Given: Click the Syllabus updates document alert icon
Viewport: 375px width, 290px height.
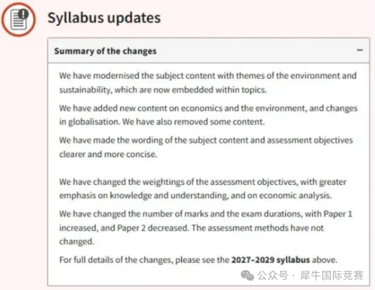Looking at the screenshot, I should (18, 19).
